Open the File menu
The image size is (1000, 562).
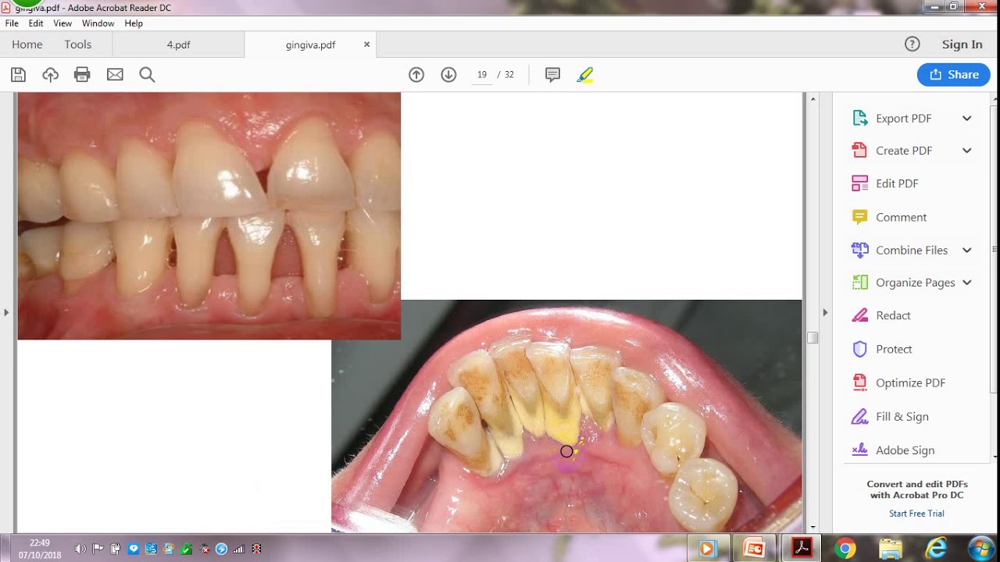(x=12, y=23)
